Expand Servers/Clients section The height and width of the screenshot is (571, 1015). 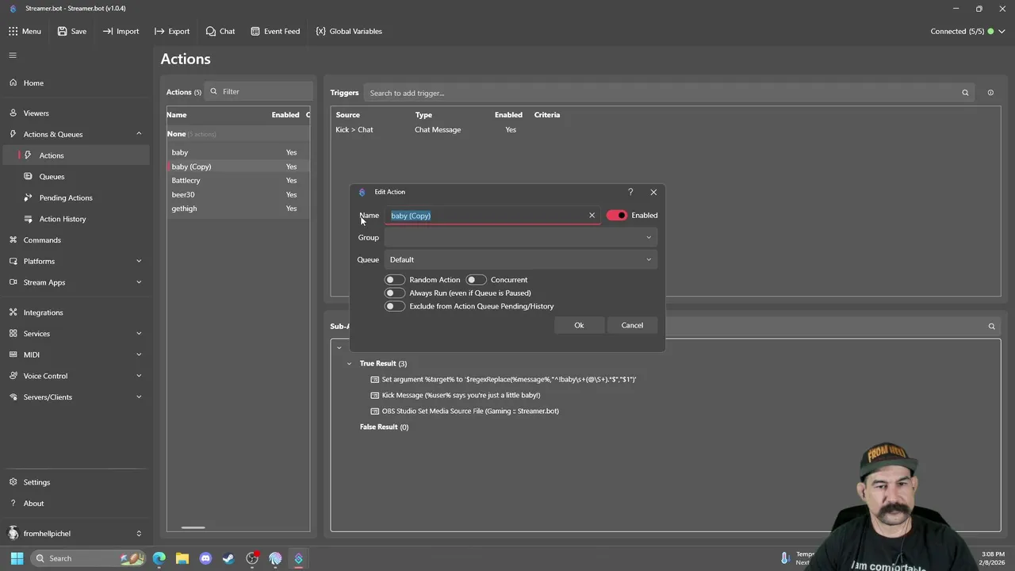tap(75, 397)
